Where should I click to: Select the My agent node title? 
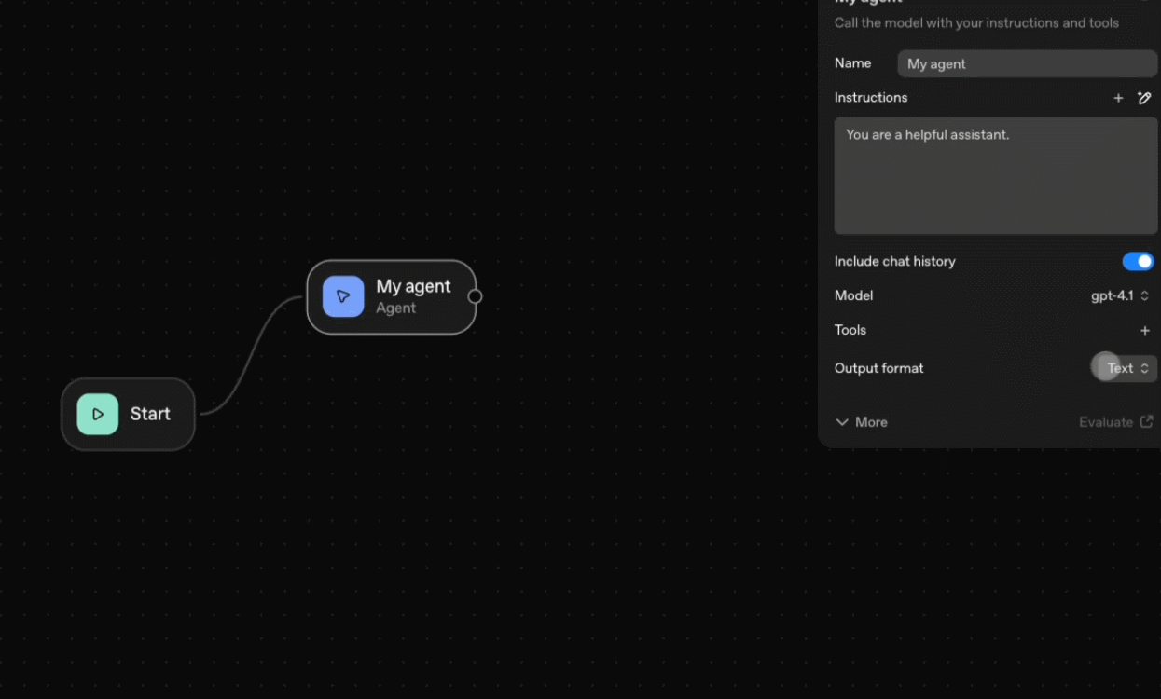tap(413, 287)
